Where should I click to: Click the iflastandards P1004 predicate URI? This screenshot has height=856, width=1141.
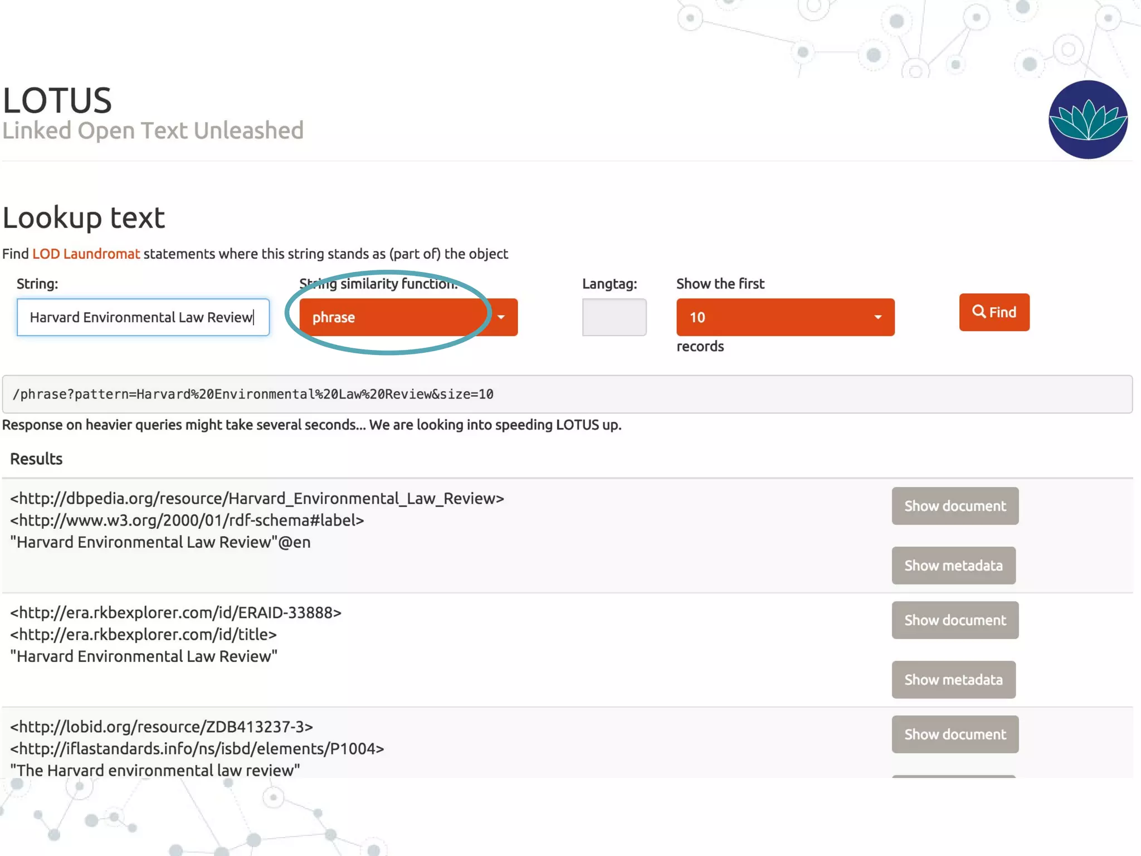197,748
